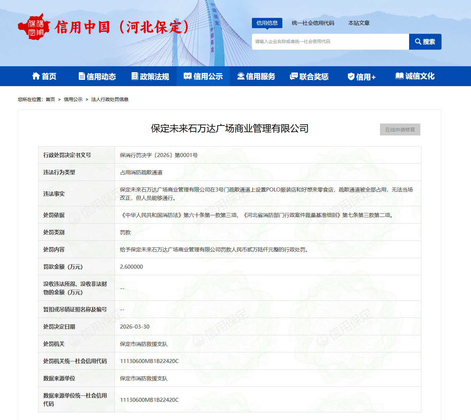Click the shield icon beside 信用+
This screenshot has height=420, width=471.
click(351, 77)
